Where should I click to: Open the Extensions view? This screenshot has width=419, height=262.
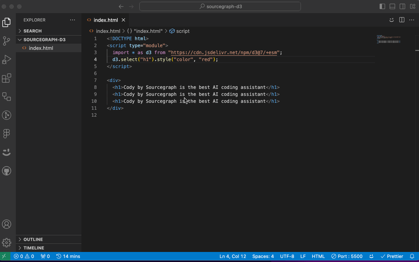coord(7,78)
